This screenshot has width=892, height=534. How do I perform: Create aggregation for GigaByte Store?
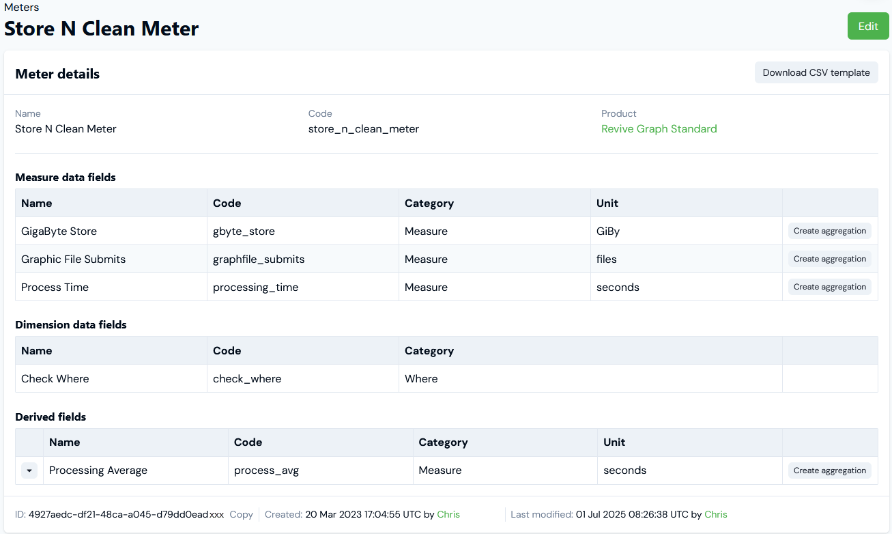(x=830, y=231)
